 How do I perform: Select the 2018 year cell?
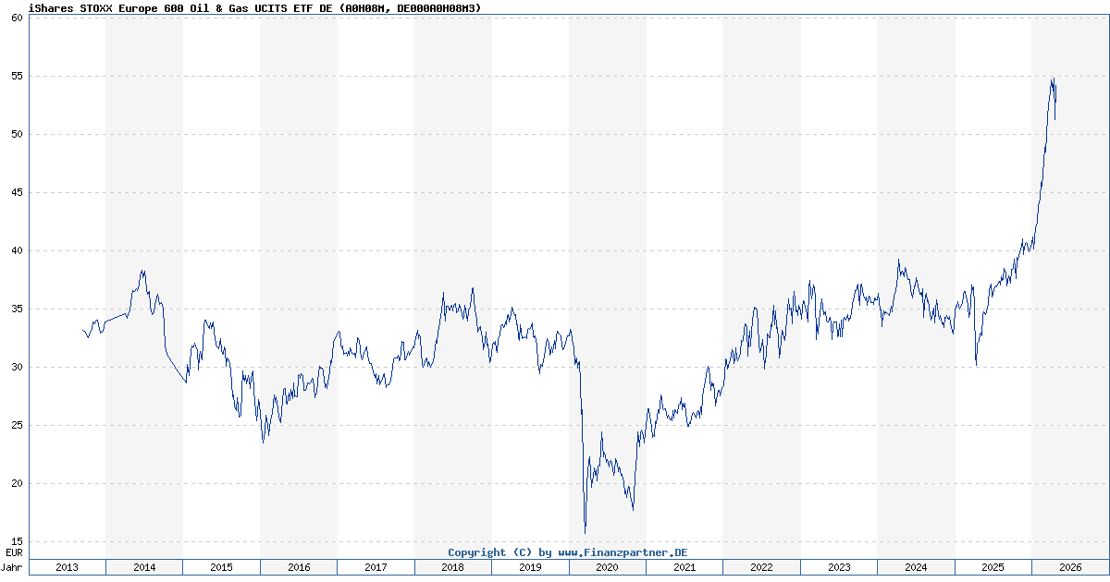tap(452, 568)
